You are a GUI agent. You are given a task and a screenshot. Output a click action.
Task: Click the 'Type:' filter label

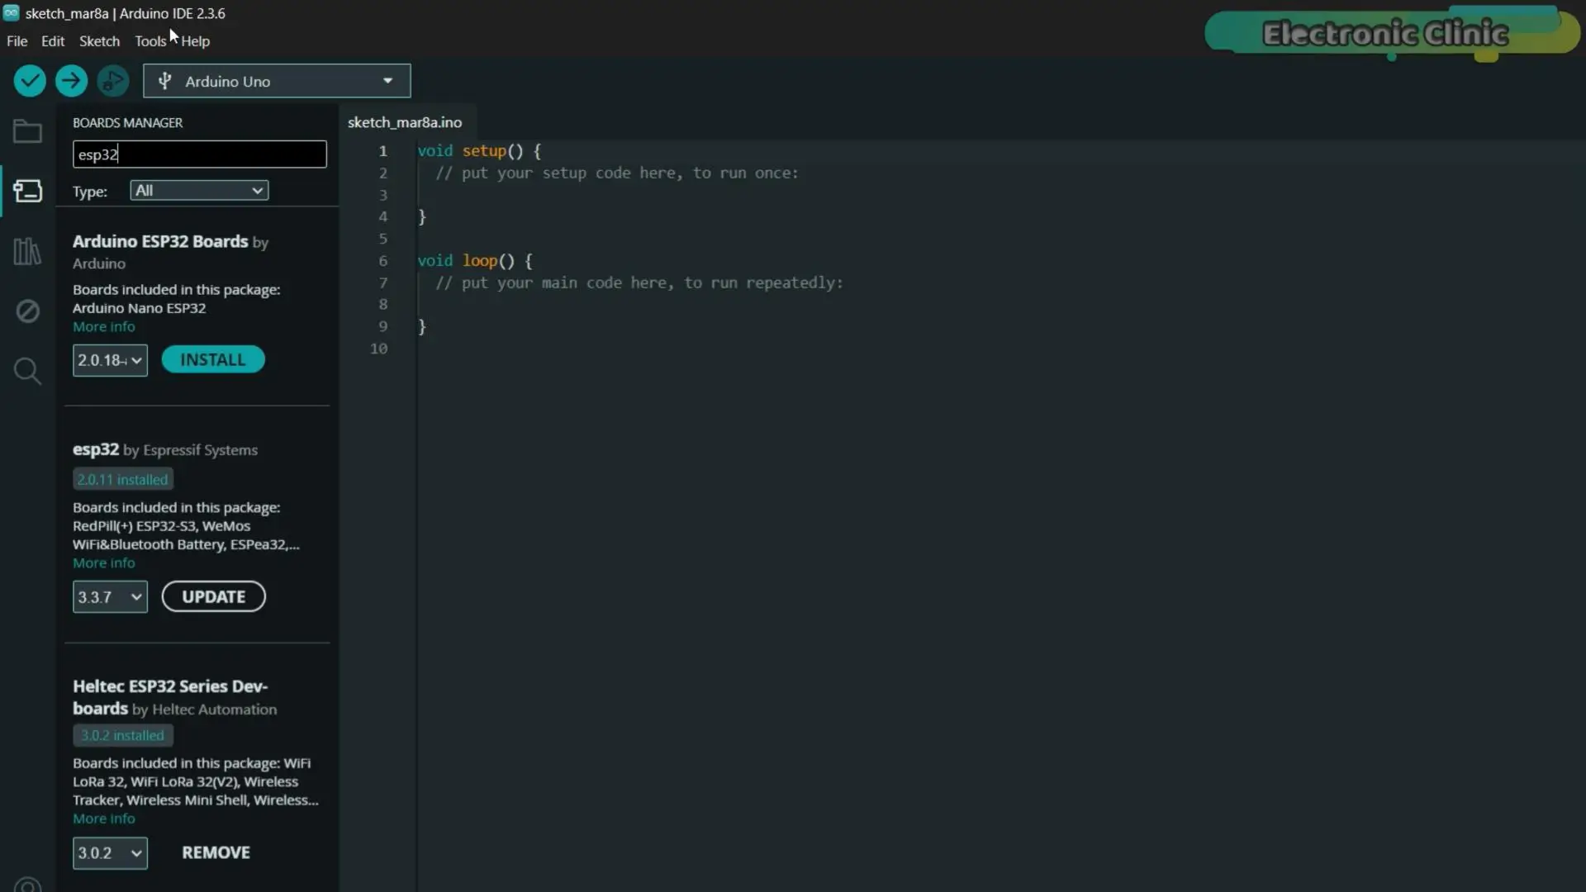[x=89, y=192]
